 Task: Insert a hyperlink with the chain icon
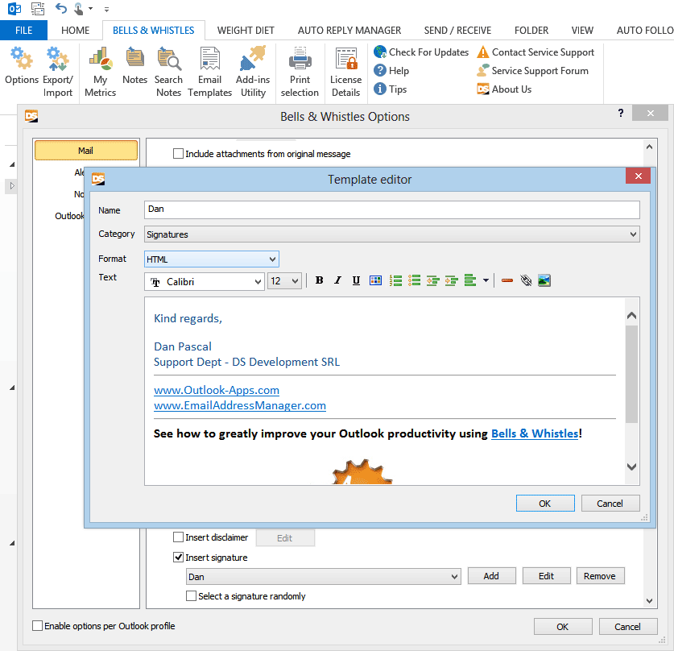[526, 280]
